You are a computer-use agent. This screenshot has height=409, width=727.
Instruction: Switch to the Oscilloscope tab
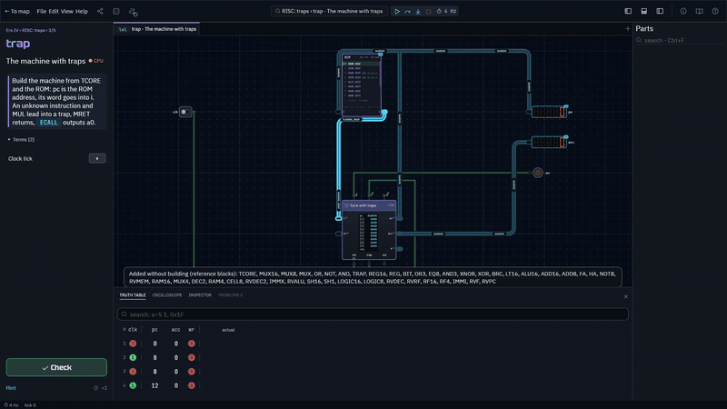click(x=167, y=294)
